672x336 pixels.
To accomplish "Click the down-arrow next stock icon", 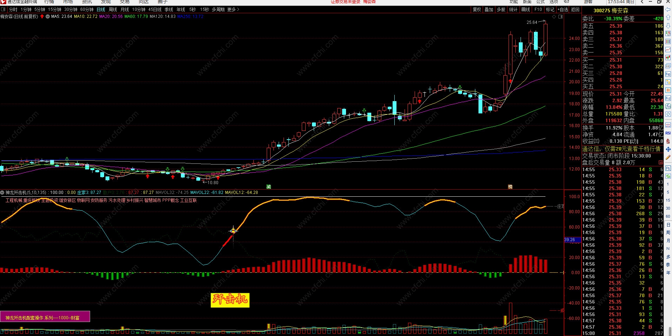I will tap(668, 26).
